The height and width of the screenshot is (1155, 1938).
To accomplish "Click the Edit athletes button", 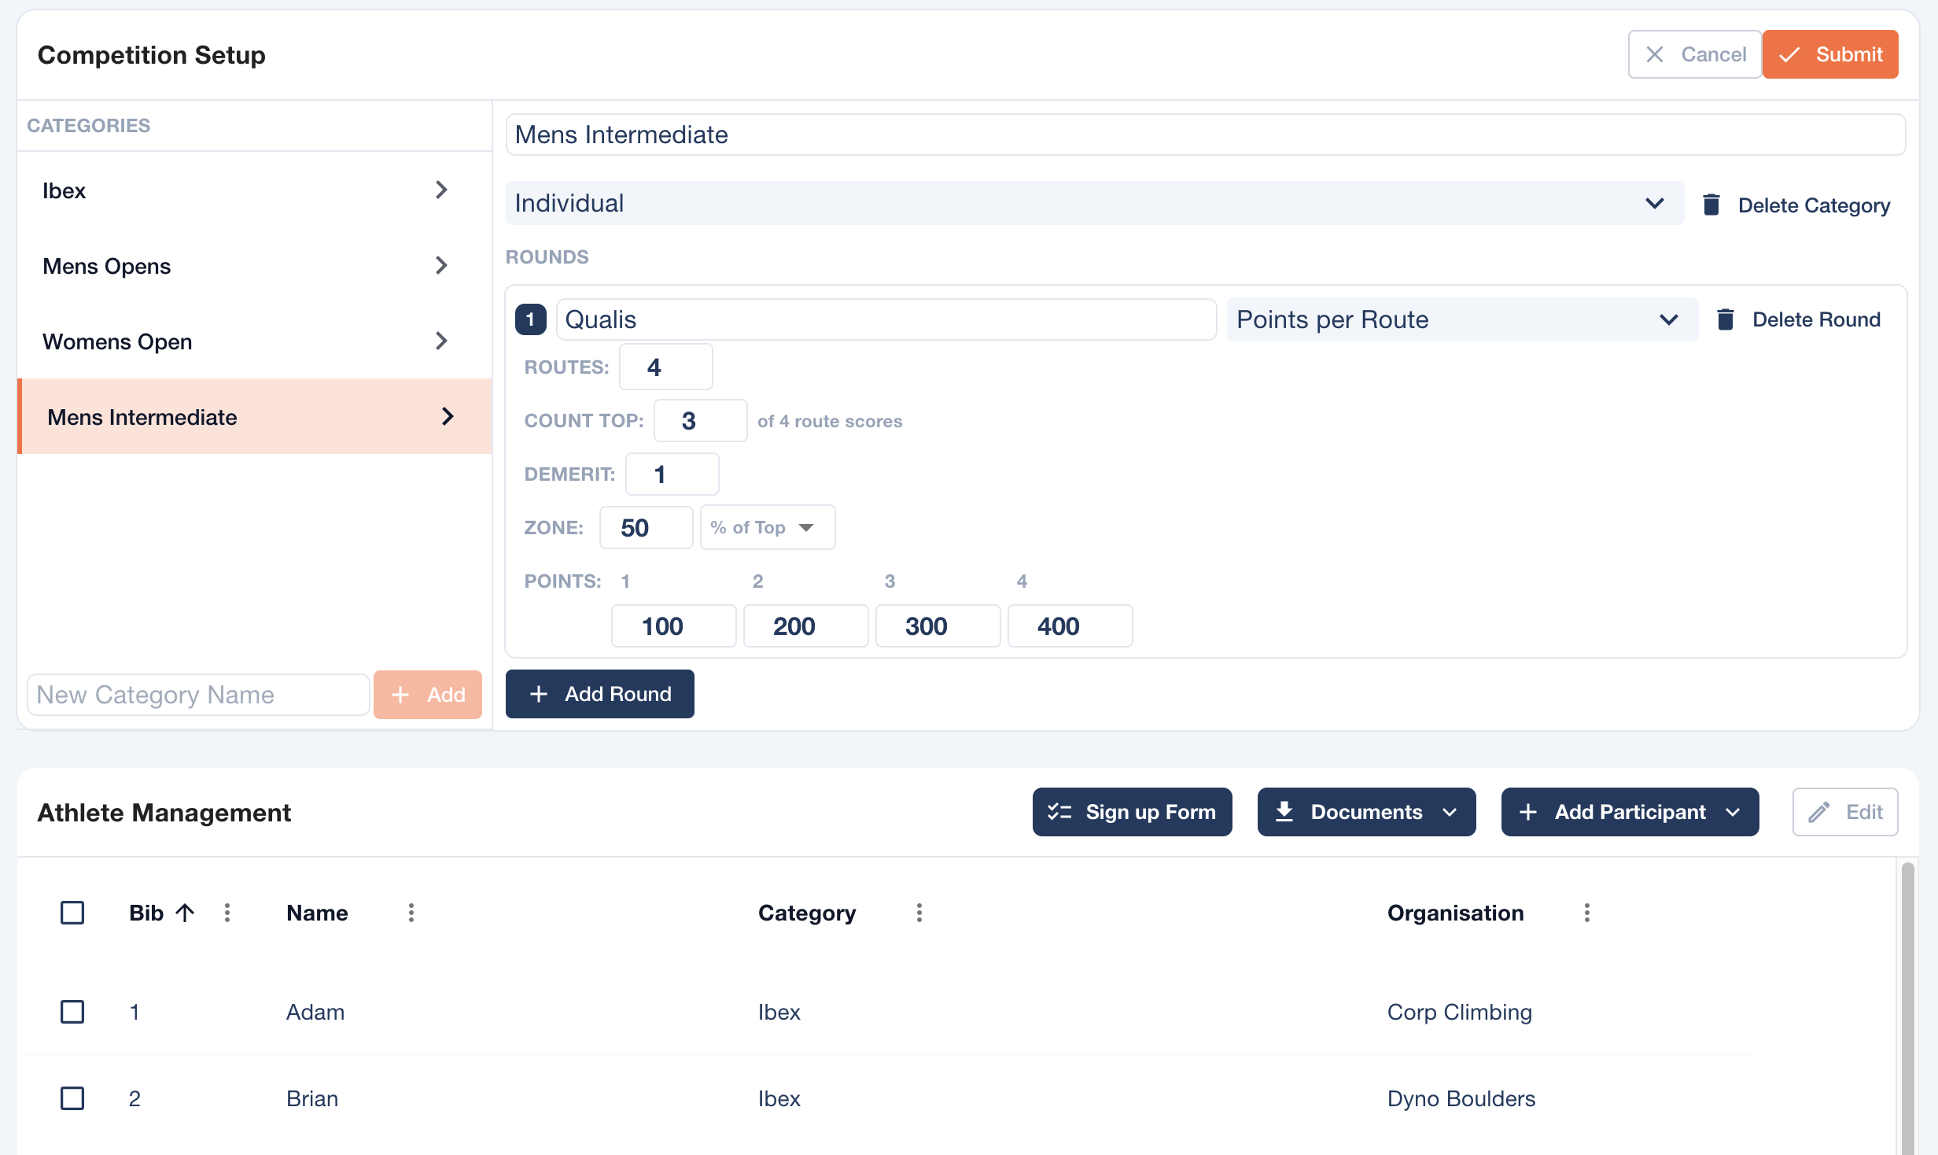I will point(1845,812).
